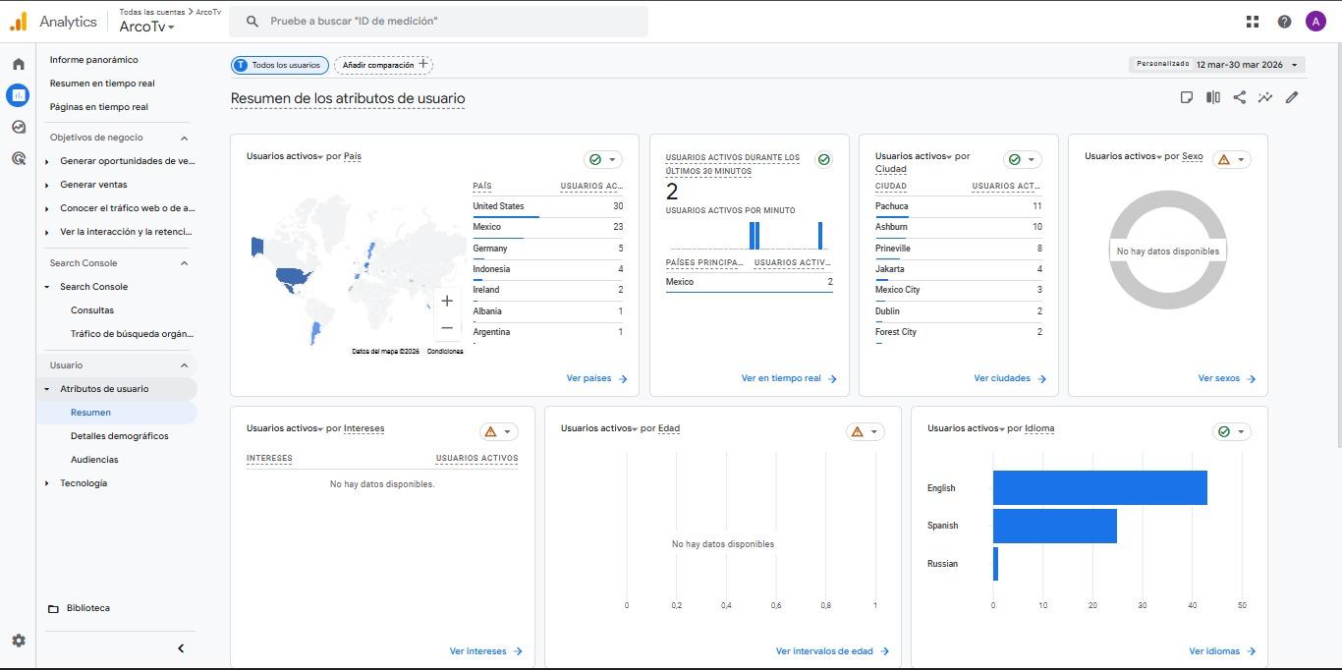Click the data quality check in realtime card

point(824,159)
